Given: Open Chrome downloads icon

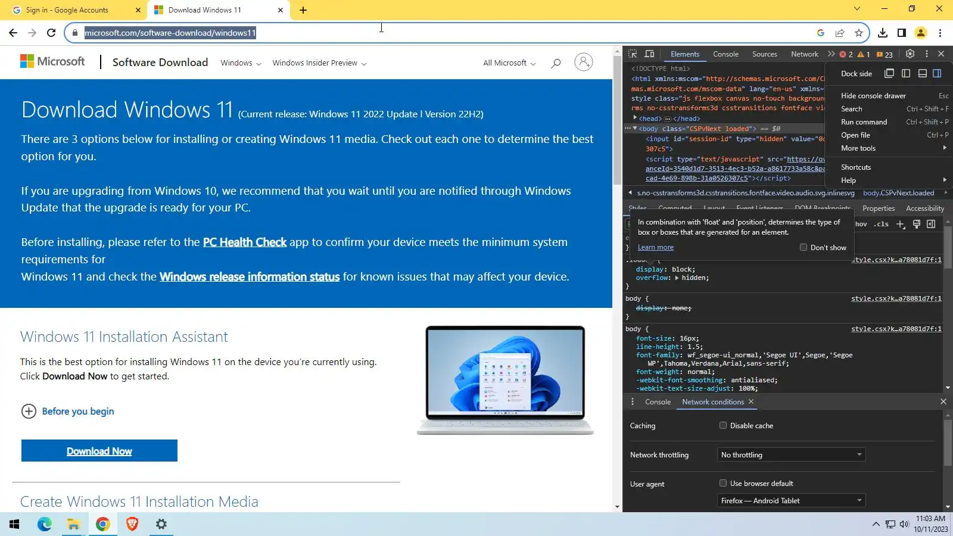Looking at the screenshot, I should [883, 33].
